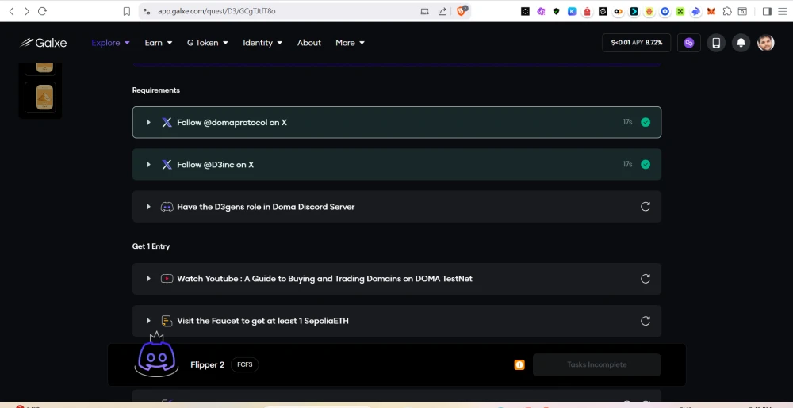Click the purple Polygon chain icon

pyautogui.click(x=689, y=43)
